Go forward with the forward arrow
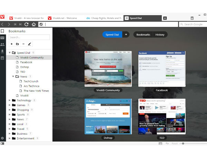 9,24
